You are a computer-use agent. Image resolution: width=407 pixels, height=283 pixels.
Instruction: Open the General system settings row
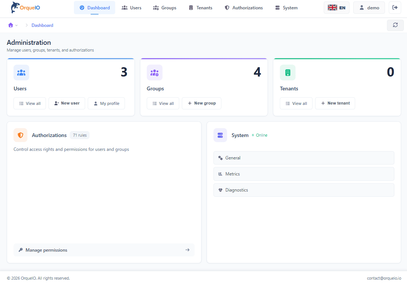pyautogui.click(x=304, y=158)
